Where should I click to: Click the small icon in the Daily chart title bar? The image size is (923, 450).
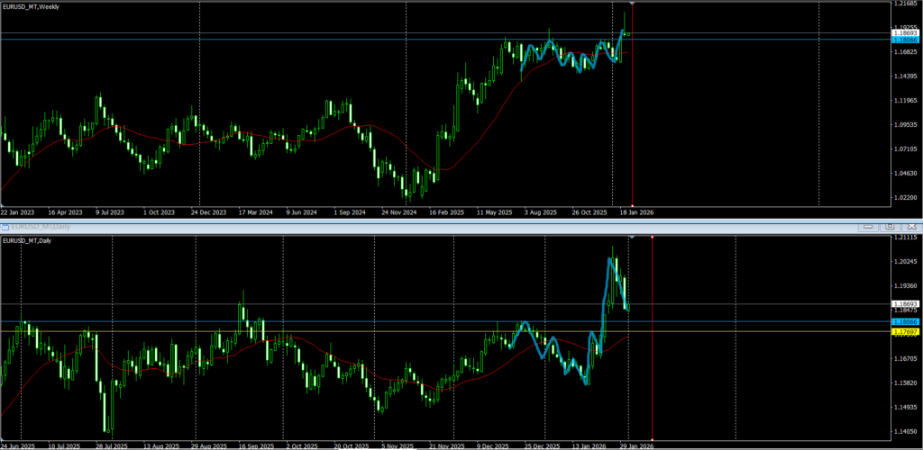tap(5, 227)
